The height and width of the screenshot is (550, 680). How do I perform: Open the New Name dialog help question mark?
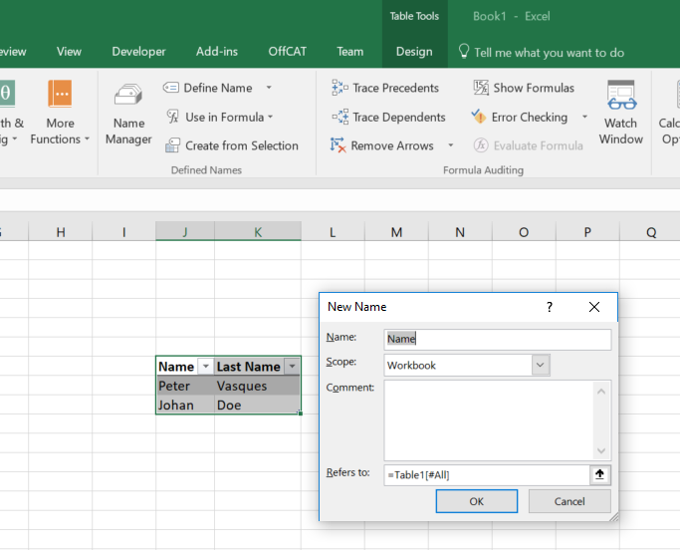point(550,307)
